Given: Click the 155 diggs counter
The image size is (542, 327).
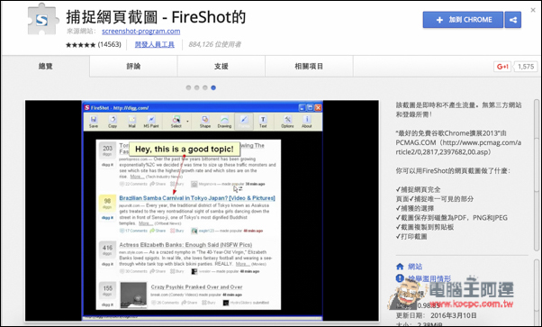Looking at the screenshot, I should click(107, 290).
